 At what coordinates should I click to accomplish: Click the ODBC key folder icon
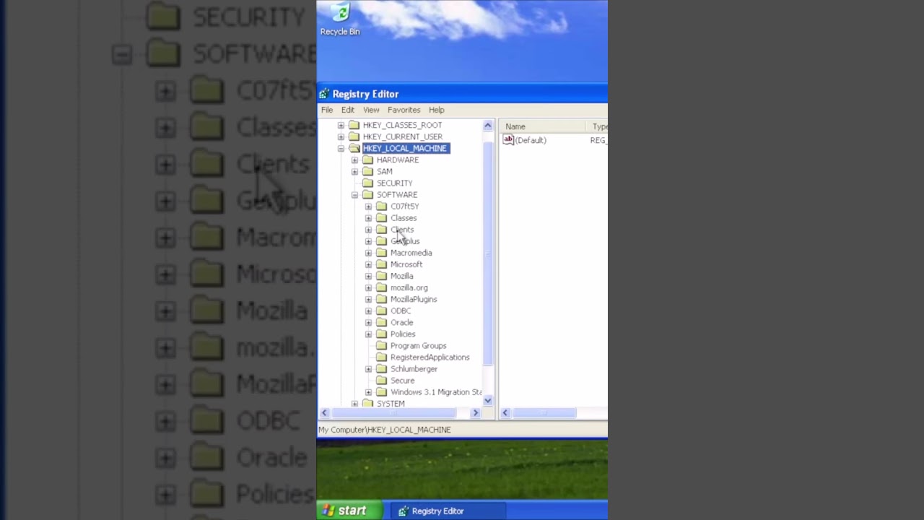(x=381, y=311)
